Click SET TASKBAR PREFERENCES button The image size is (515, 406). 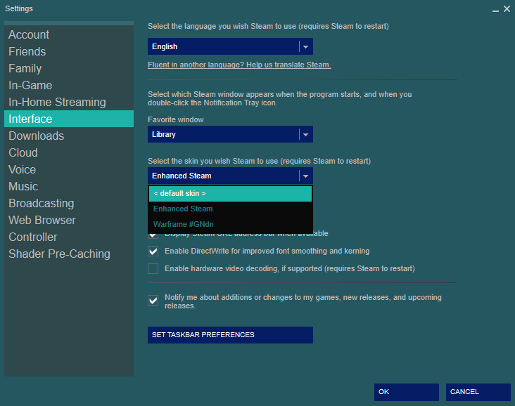(230, 335)
